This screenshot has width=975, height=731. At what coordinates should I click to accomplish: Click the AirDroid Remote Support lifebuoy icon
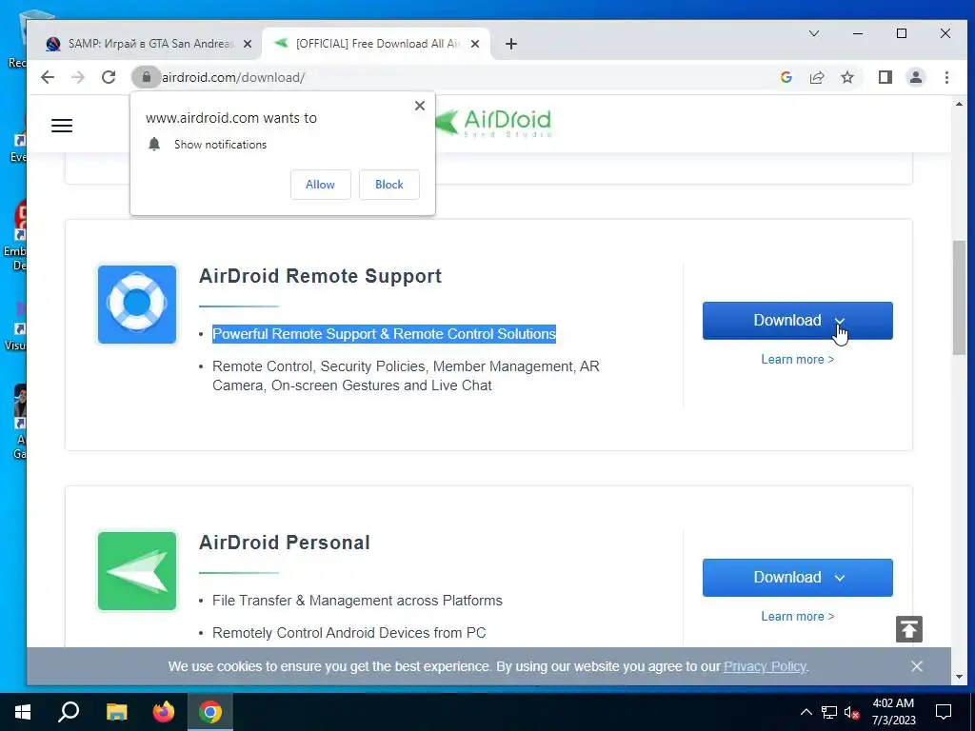pyautogui.click(x=137, y=305)
